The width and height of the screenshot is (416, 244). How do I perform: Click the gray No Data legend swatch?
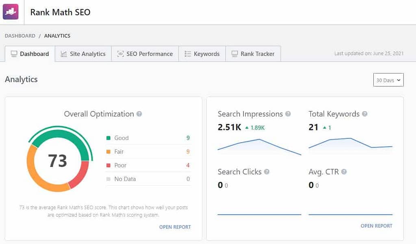click(x=108, y=179)
